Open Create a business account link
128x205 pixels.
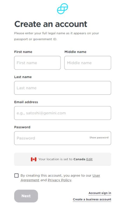click(x=92, y=199)
